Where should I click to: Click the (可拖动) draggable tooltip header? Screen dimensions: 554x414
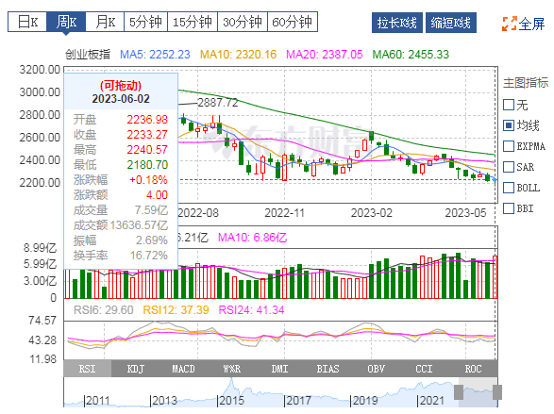tap(121, 86)
